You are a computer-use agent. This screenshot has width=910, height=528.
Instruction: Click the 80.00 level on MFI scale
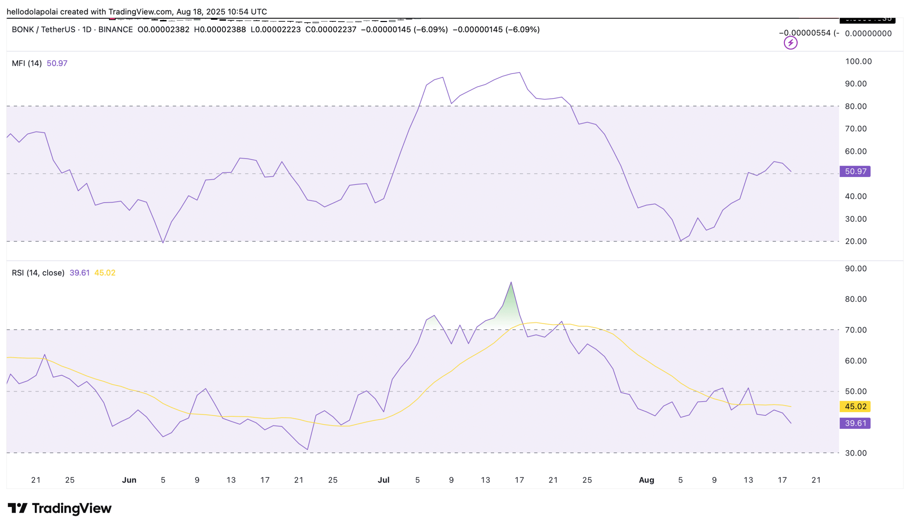tap(856, 107)
